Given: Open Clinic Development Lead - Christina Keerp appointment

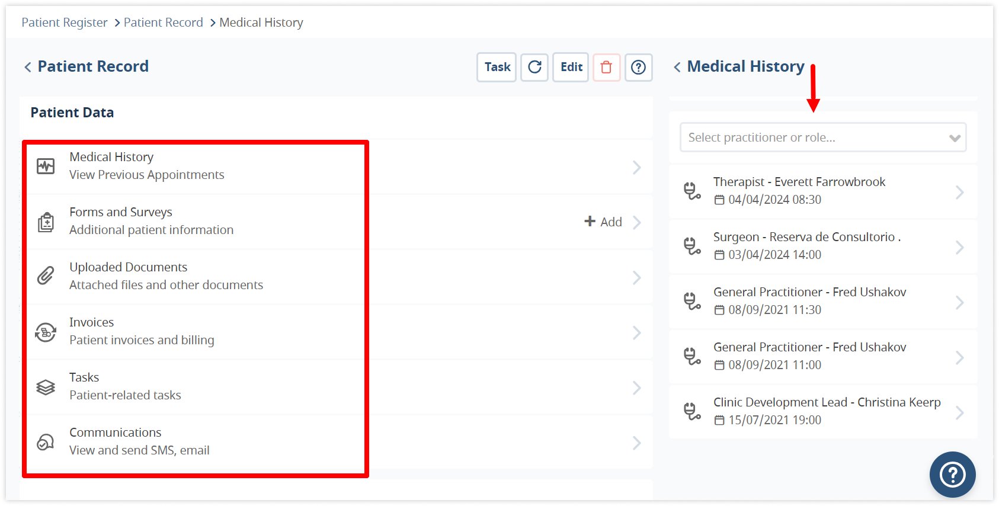Looking at the screenshot, I should [x=823, y=412].
